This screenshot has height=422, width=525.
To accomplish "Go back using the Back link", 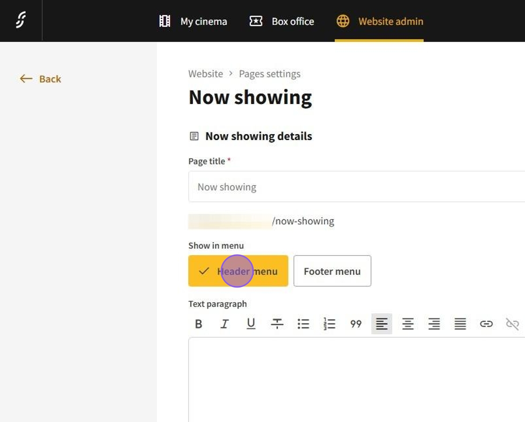I will pos(41,79).
